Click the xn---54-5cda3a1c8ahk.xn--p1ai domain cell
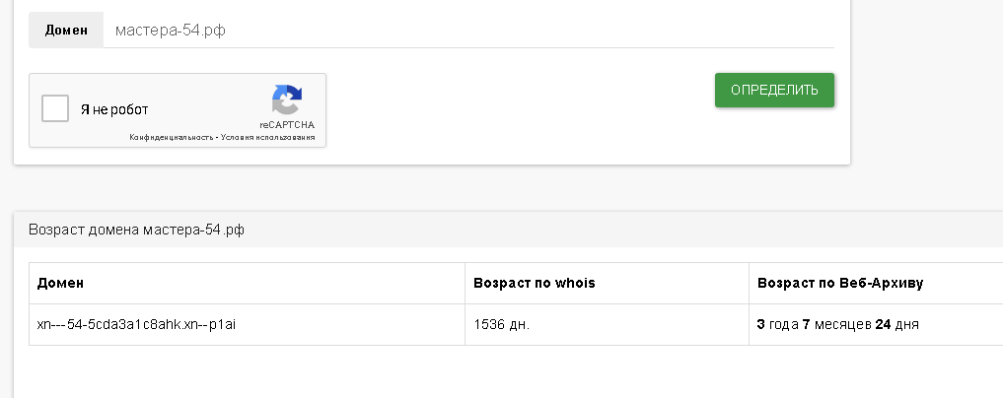Viewport: 1003px width, 398px height. (x=136, y=324)
